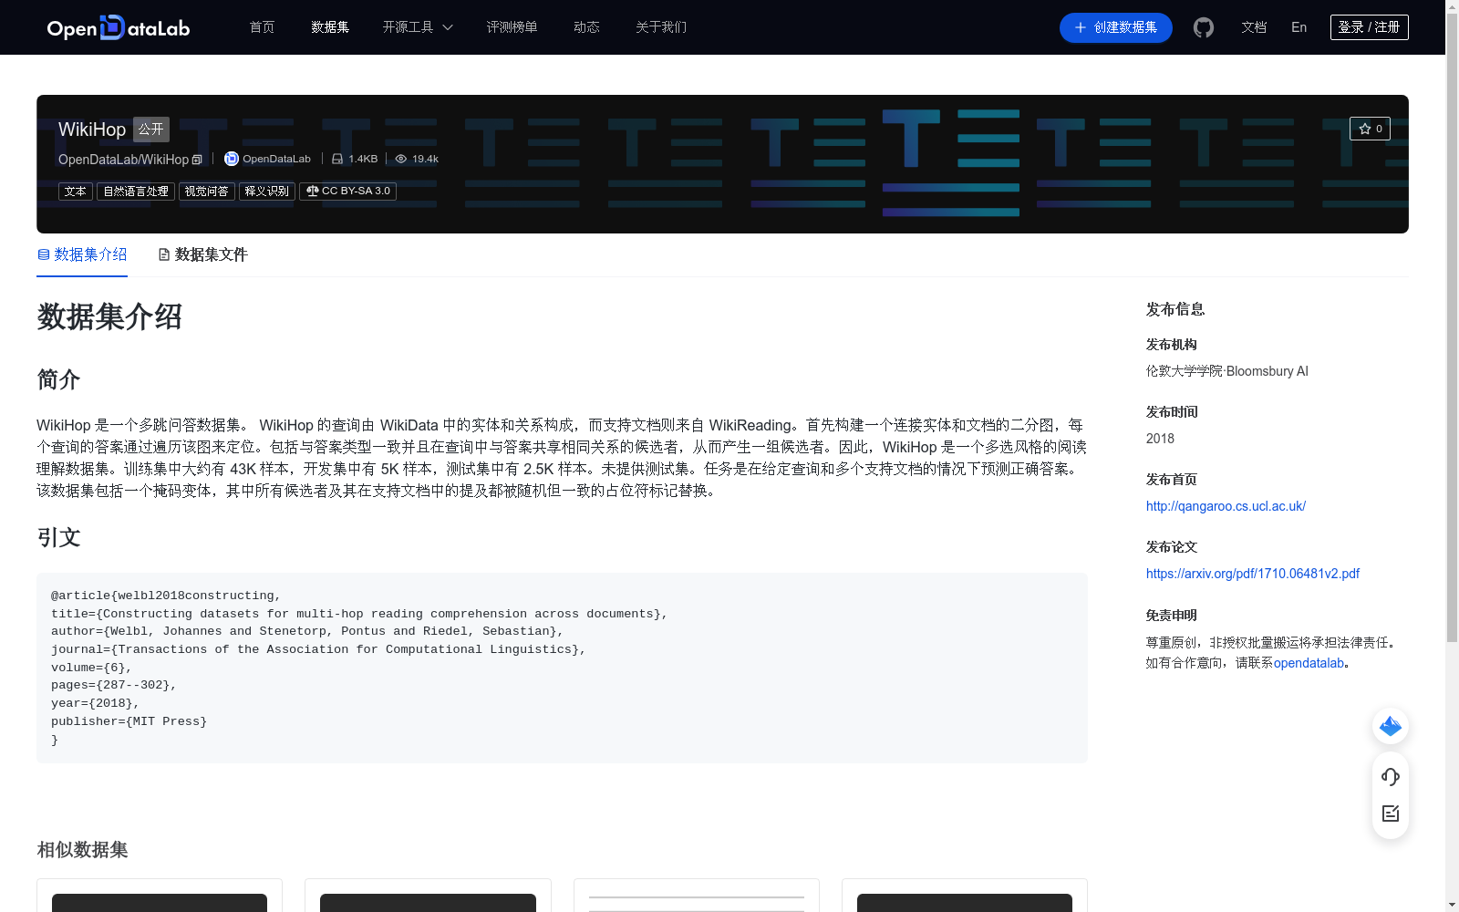
Task: Open 文档 link in header
Action: 1254,27
